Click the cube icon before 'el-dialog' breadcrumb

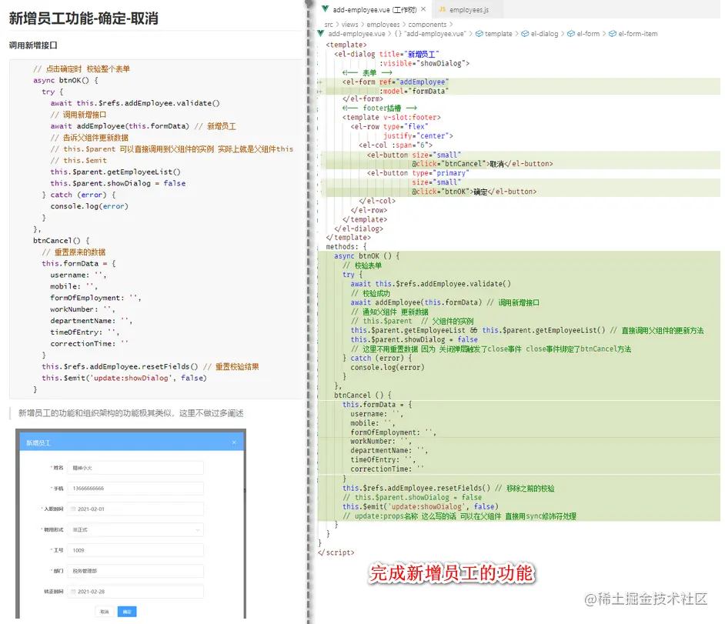pyautogui.click(x=525, y=34)
